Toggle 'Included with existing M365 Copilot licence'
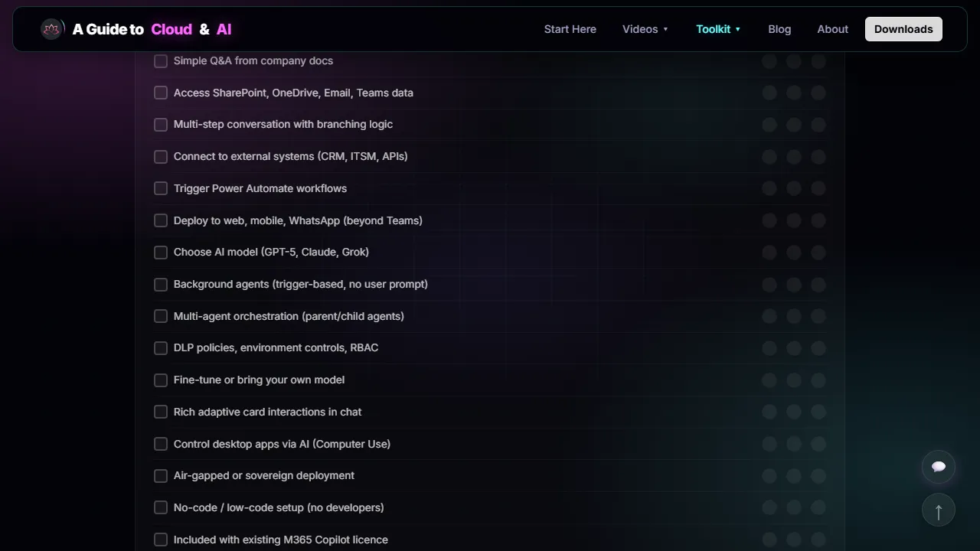 pyautogui.click(x=161, y=540)
